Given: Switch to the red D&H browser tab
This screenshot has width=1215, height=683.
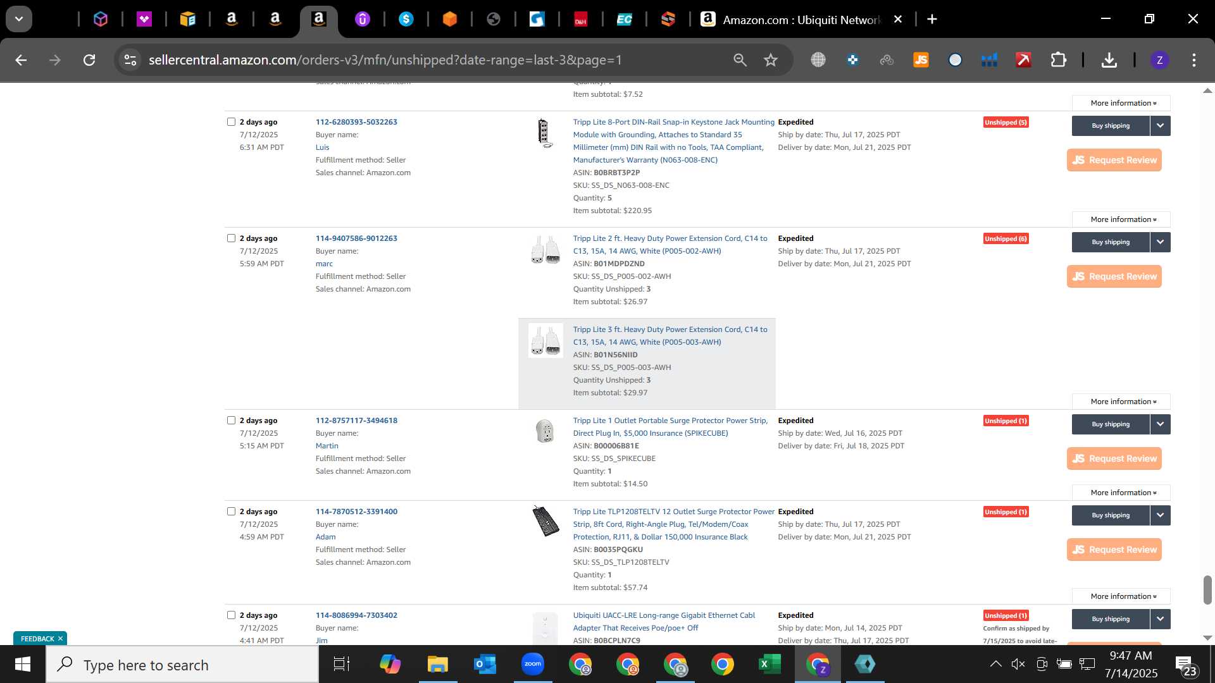Looking at the screenshot, I should [x=581, y=20].
